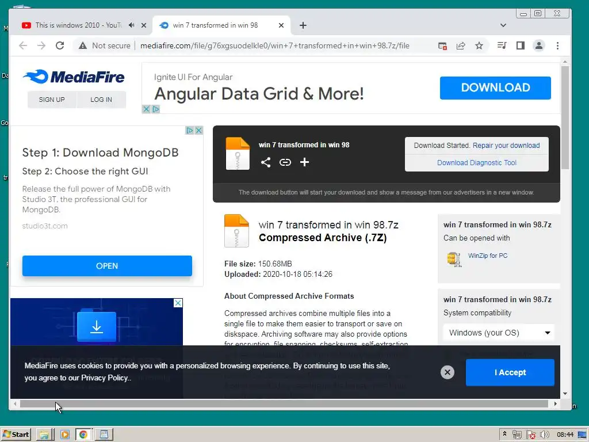Viewport: 589px width, 442px height.
Task: Bookmark this page with the star icon
Action: click(479, 45)
